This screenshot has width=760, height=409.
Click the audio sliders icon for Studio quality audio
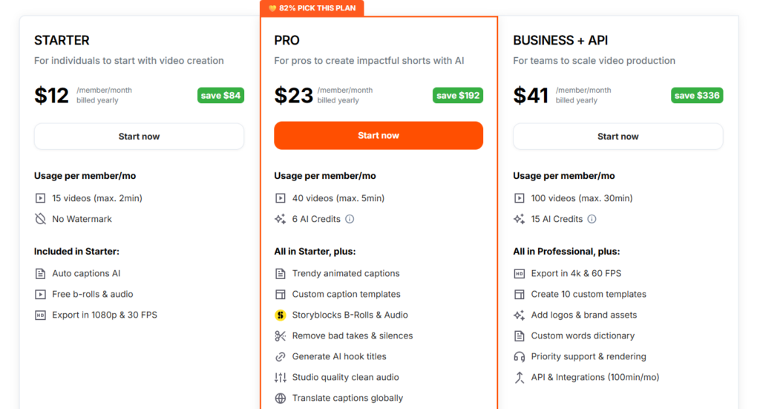(280, 377)
